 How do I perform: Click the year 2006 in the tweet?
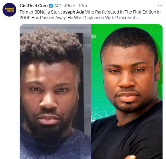pyautogui.click(x=25, y=18)
